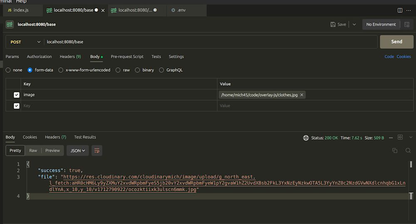
Task: Switch to the Headers (9) request tab
Action: coord(70,57)
